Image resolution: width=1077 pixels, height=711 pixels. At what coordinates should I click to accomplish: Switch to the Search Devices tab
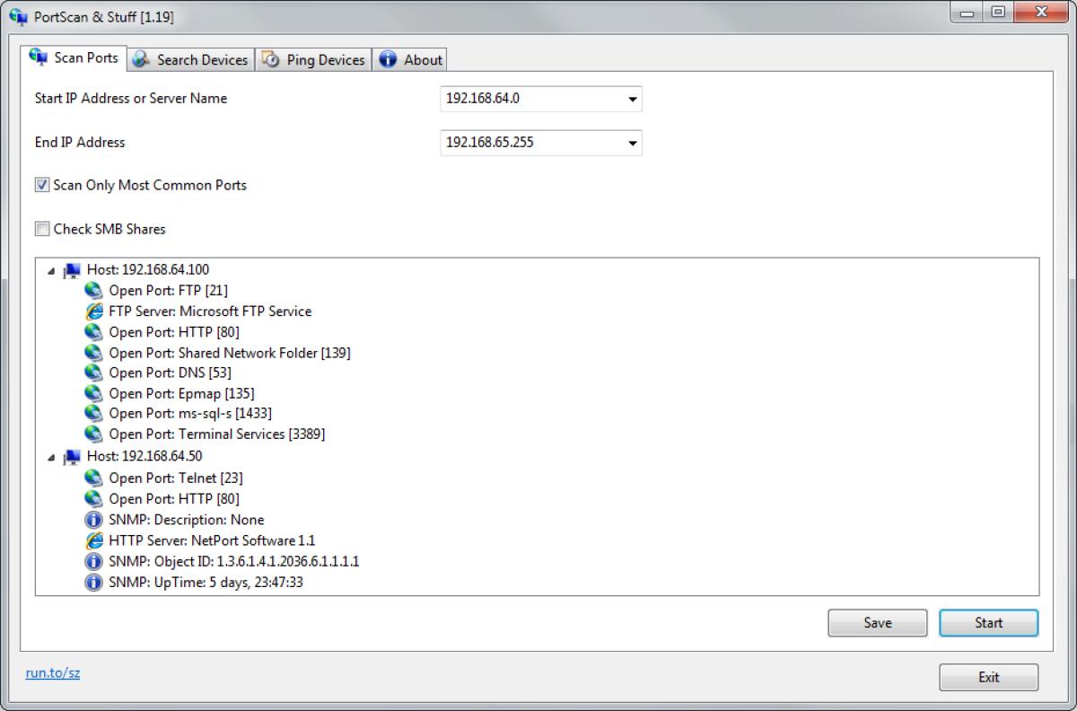pos(189,58)
